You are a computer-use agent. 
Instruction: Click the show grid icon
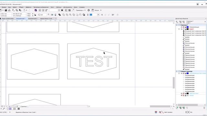pyautogui.click(x=70, y=10)
